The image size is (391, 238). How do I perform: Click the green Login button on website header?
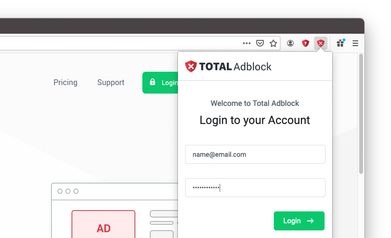pyautogui.click(x=160, y=83)
